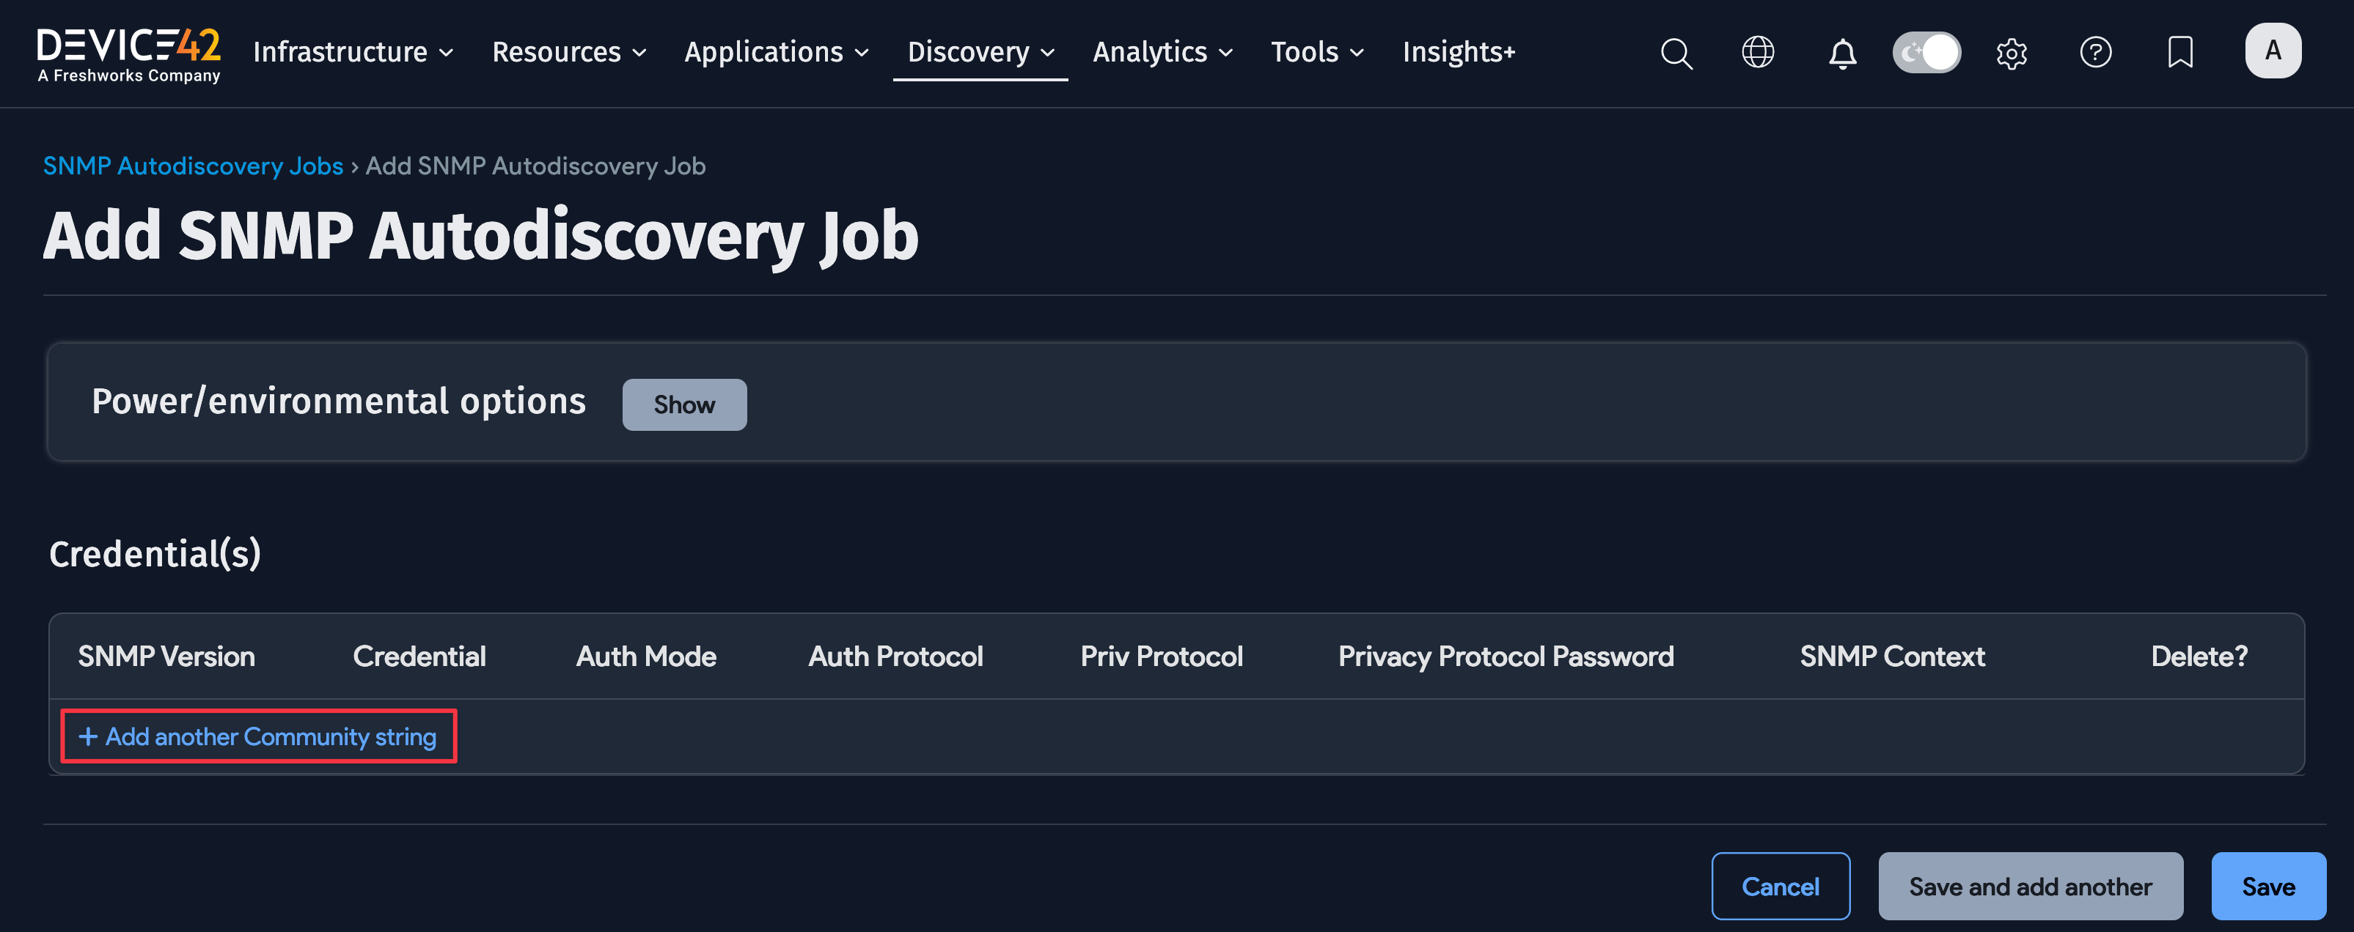Open the Applications dropdown menu
The height and width of the screenshot is (932, 2354).
[776, 52]
